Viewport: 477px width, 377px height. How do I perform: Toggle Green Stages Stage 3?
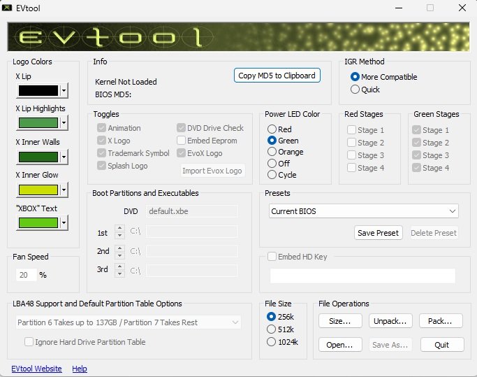pyautogui.click(x=430, y=155)
